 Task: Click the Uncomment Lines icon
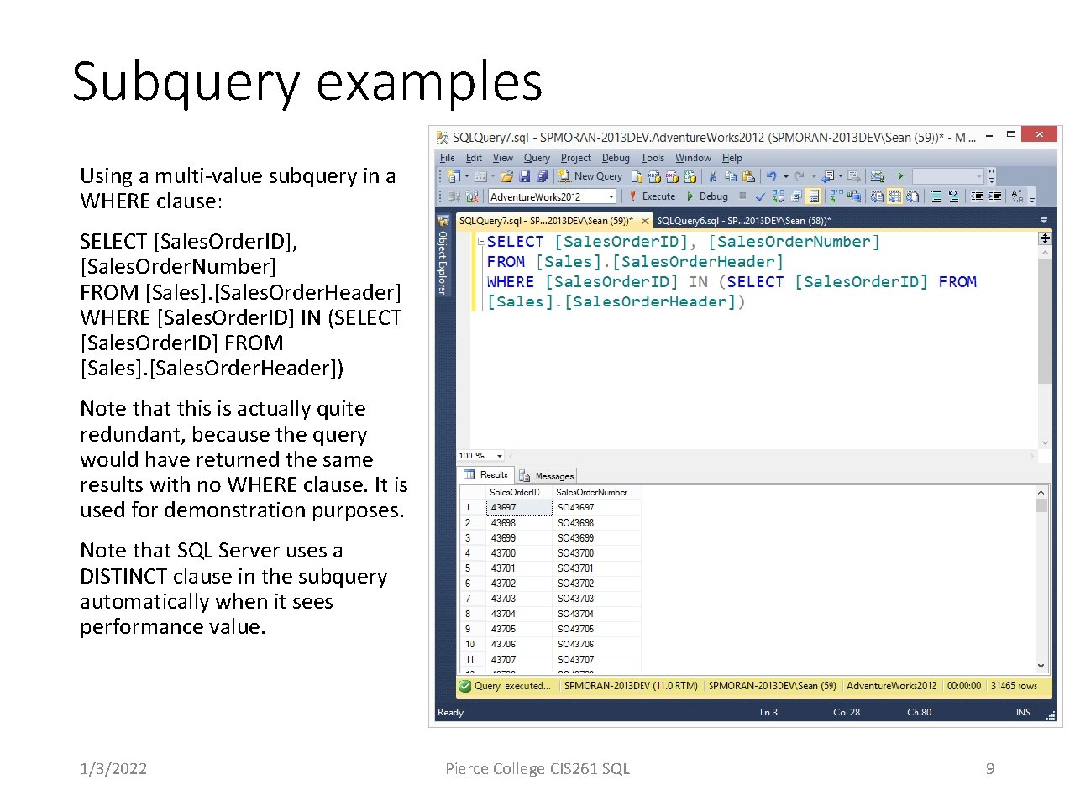point(953,196)
